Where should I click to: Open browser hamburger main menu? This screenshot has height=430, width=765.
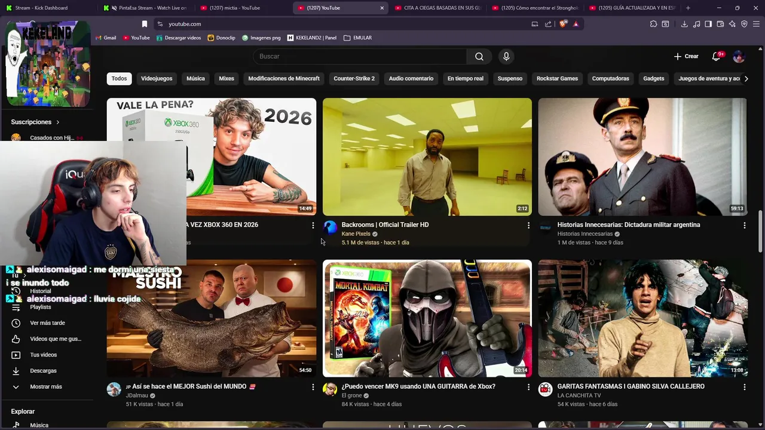pyautogui.click(x=756, y=24)
